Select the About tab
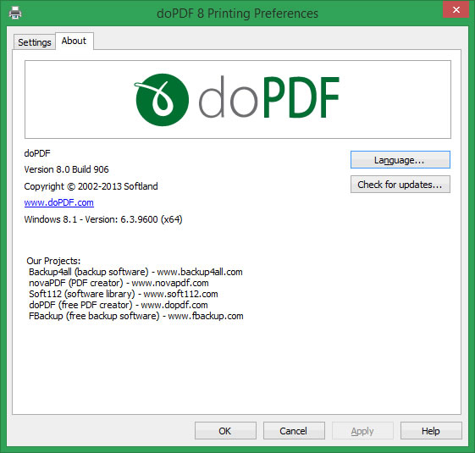This screenshot has width=475, height=453. [x=74, y=41]
